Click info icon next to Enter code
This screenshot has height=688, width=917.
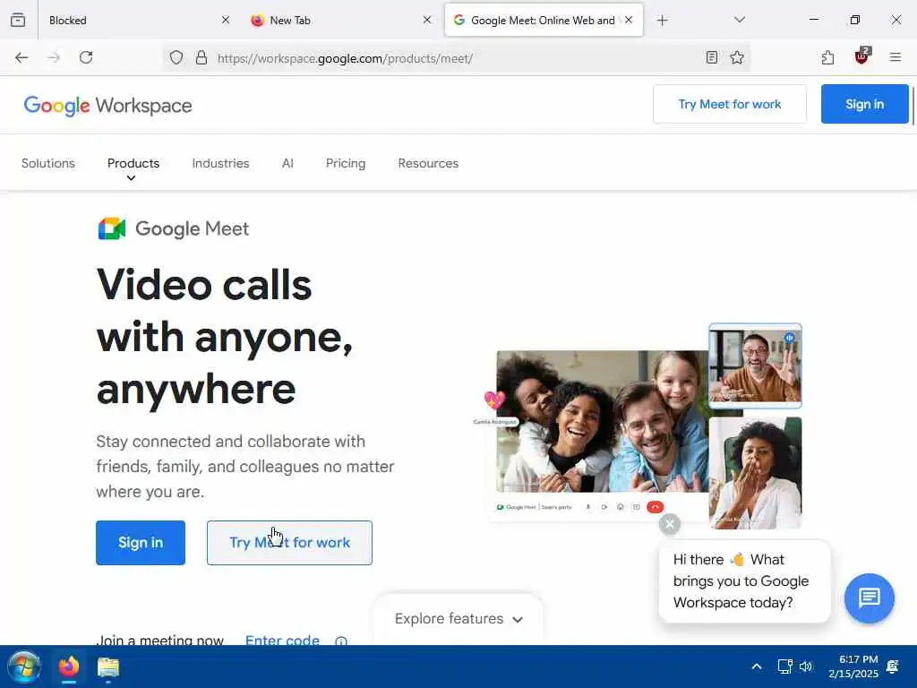coord(341,641)
